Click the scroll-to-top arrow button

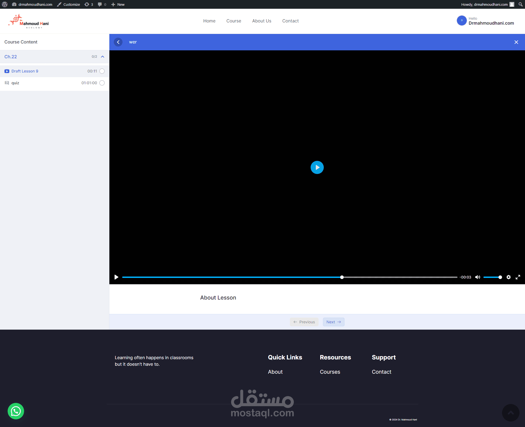coord(510,413)
